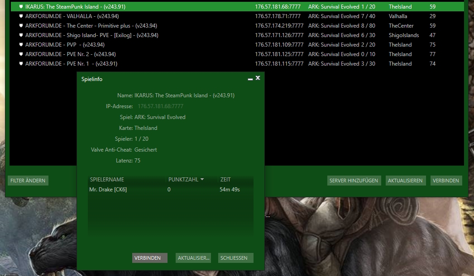Screen dimensions: 474x276
Task: Click shield icon of IKARUS SteamPunk Island row
Action: 21,6
